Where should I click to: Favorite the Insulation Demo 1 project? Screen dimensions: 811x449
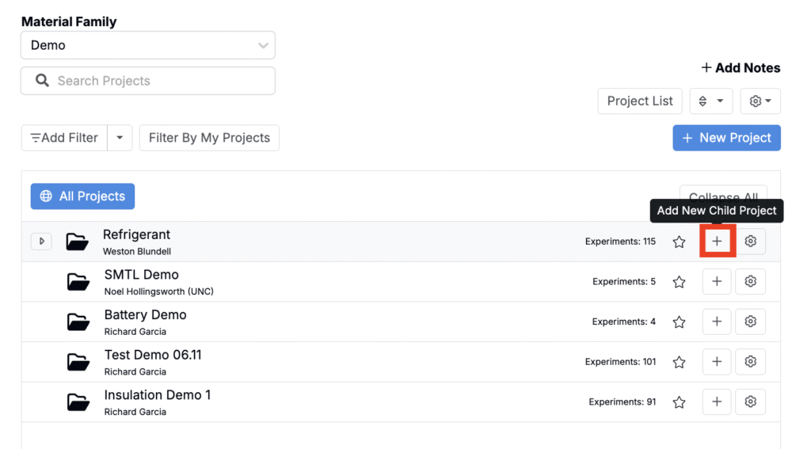click(679, 402)
